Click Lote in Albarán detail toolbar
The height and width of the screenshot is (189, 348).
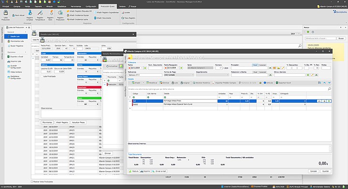coord(175,83)
